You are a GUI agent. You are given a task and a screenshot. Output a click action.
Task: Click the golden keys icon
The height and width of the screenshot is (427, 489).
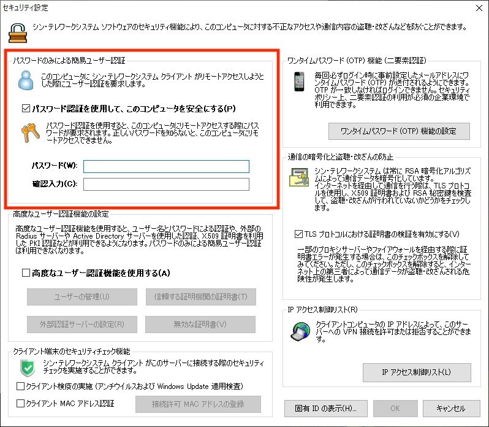coord(30,133)
